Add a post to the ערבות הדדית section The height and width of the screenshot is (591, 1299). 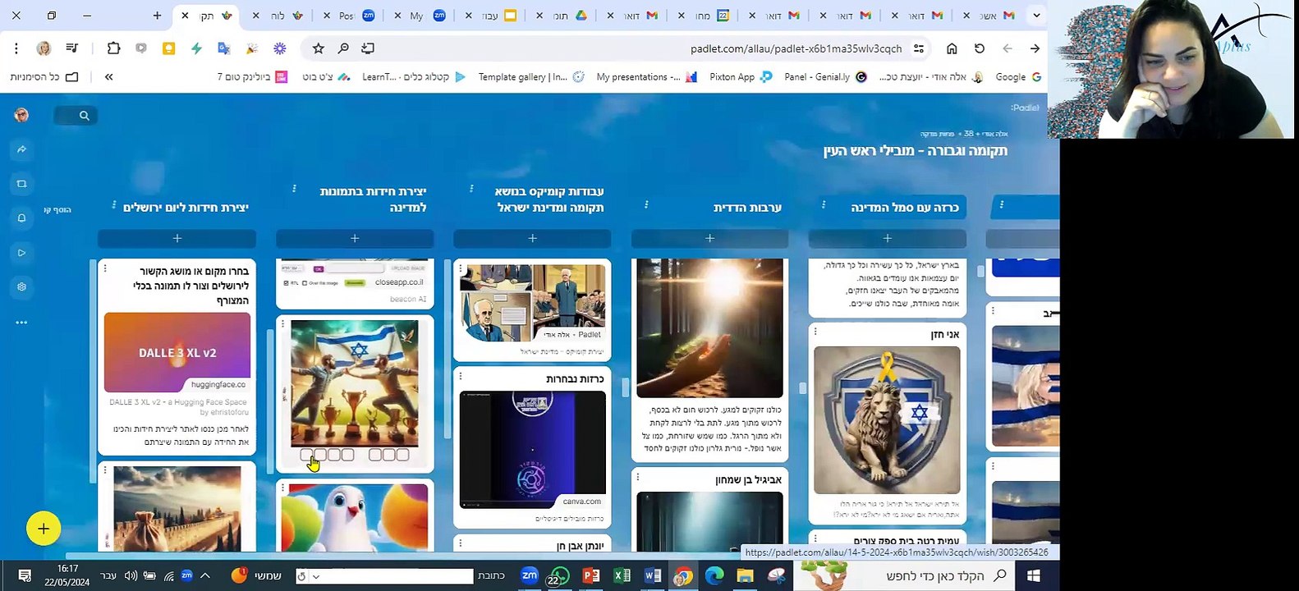tap(710, 238)
